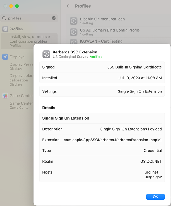171x206 pixels.
Task: Click the Game Center colorful icon
Action: (x=5, y=96)
